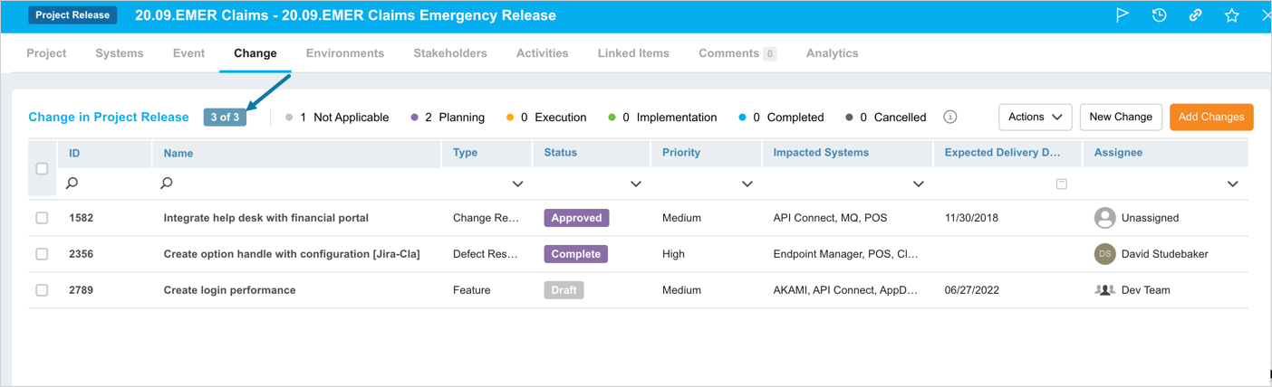
Task: Select the checkbox for change 2356
Action: (x=42, y=254)
